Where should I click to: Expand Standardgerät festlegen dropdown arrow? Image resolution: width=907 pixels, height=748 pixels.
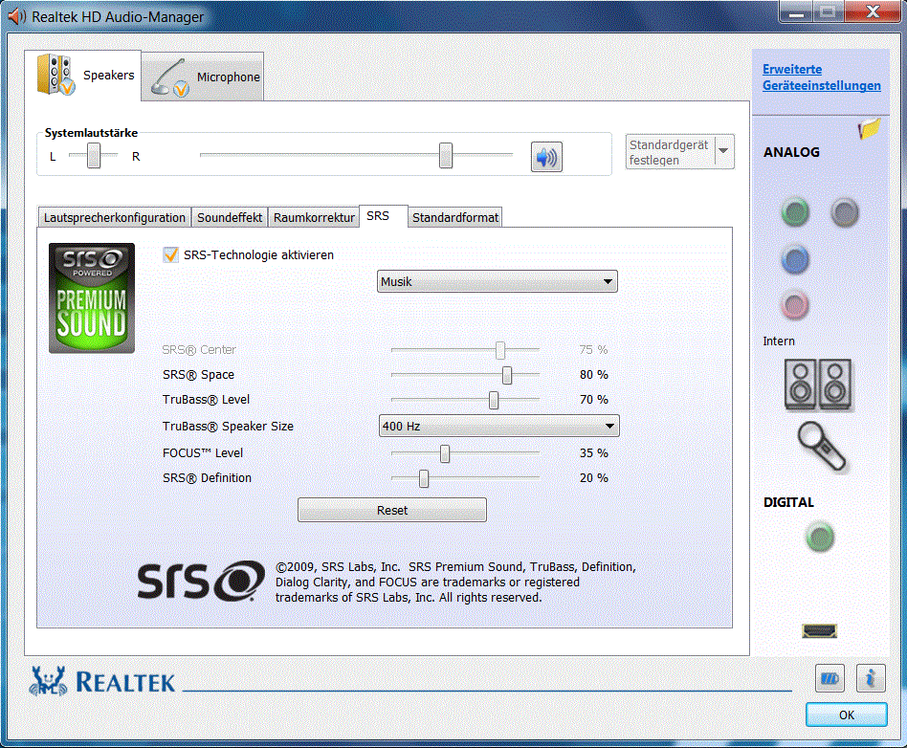723,152
